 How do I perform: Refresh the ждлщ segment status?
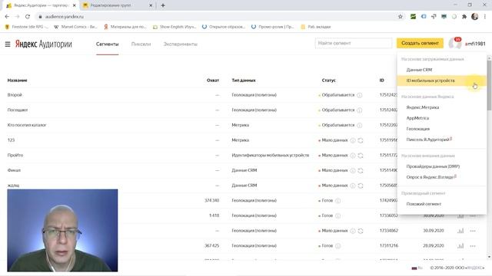click(361, 186)
